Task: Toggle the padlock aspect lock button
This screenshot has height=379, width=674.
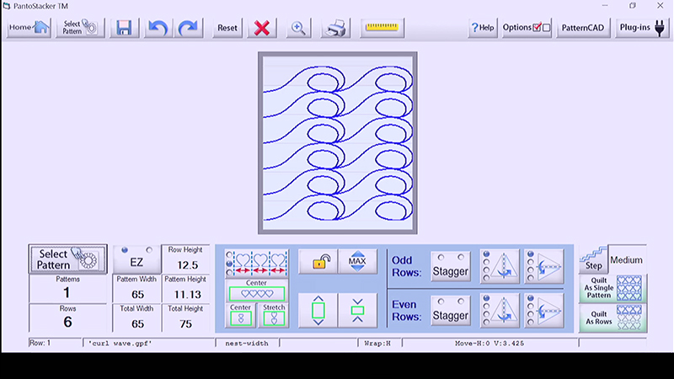Action: point(320,262)
